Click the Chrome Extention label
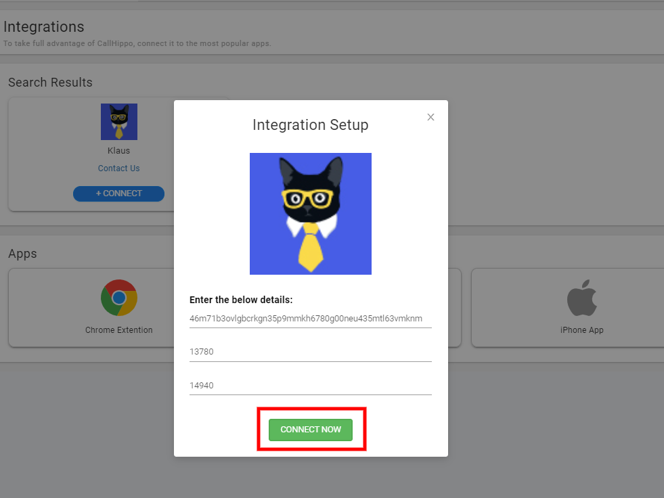 click(x=119, y=330)
